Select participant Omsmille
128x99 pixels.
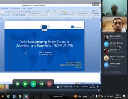coord(115,51)
